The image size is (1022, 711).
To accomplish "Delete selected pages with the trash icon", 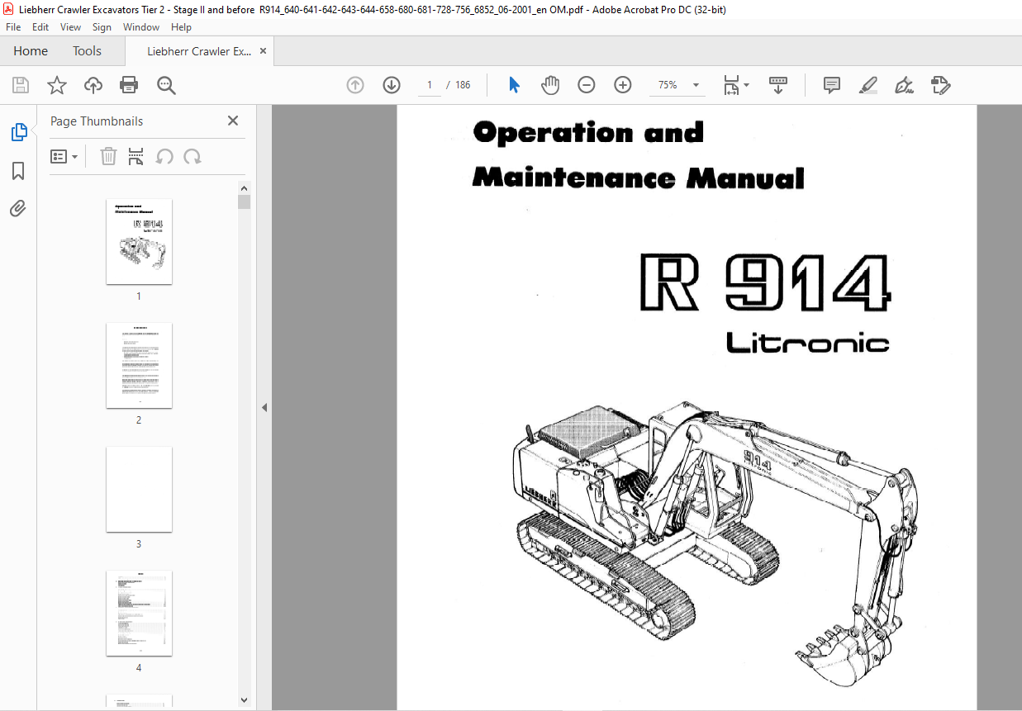I will point(108,157).
